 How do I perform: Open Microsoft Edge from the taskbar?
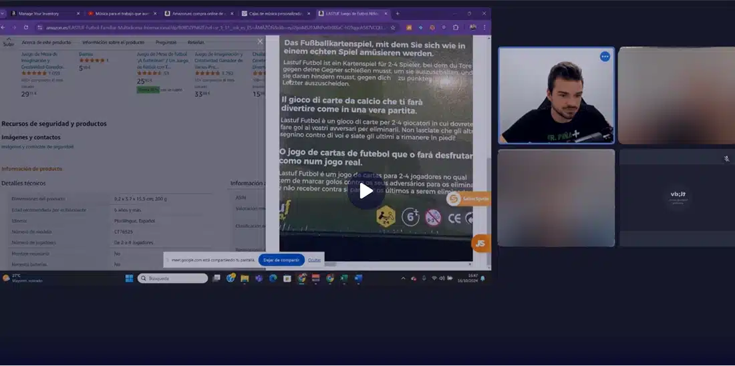tap(273, 279)
